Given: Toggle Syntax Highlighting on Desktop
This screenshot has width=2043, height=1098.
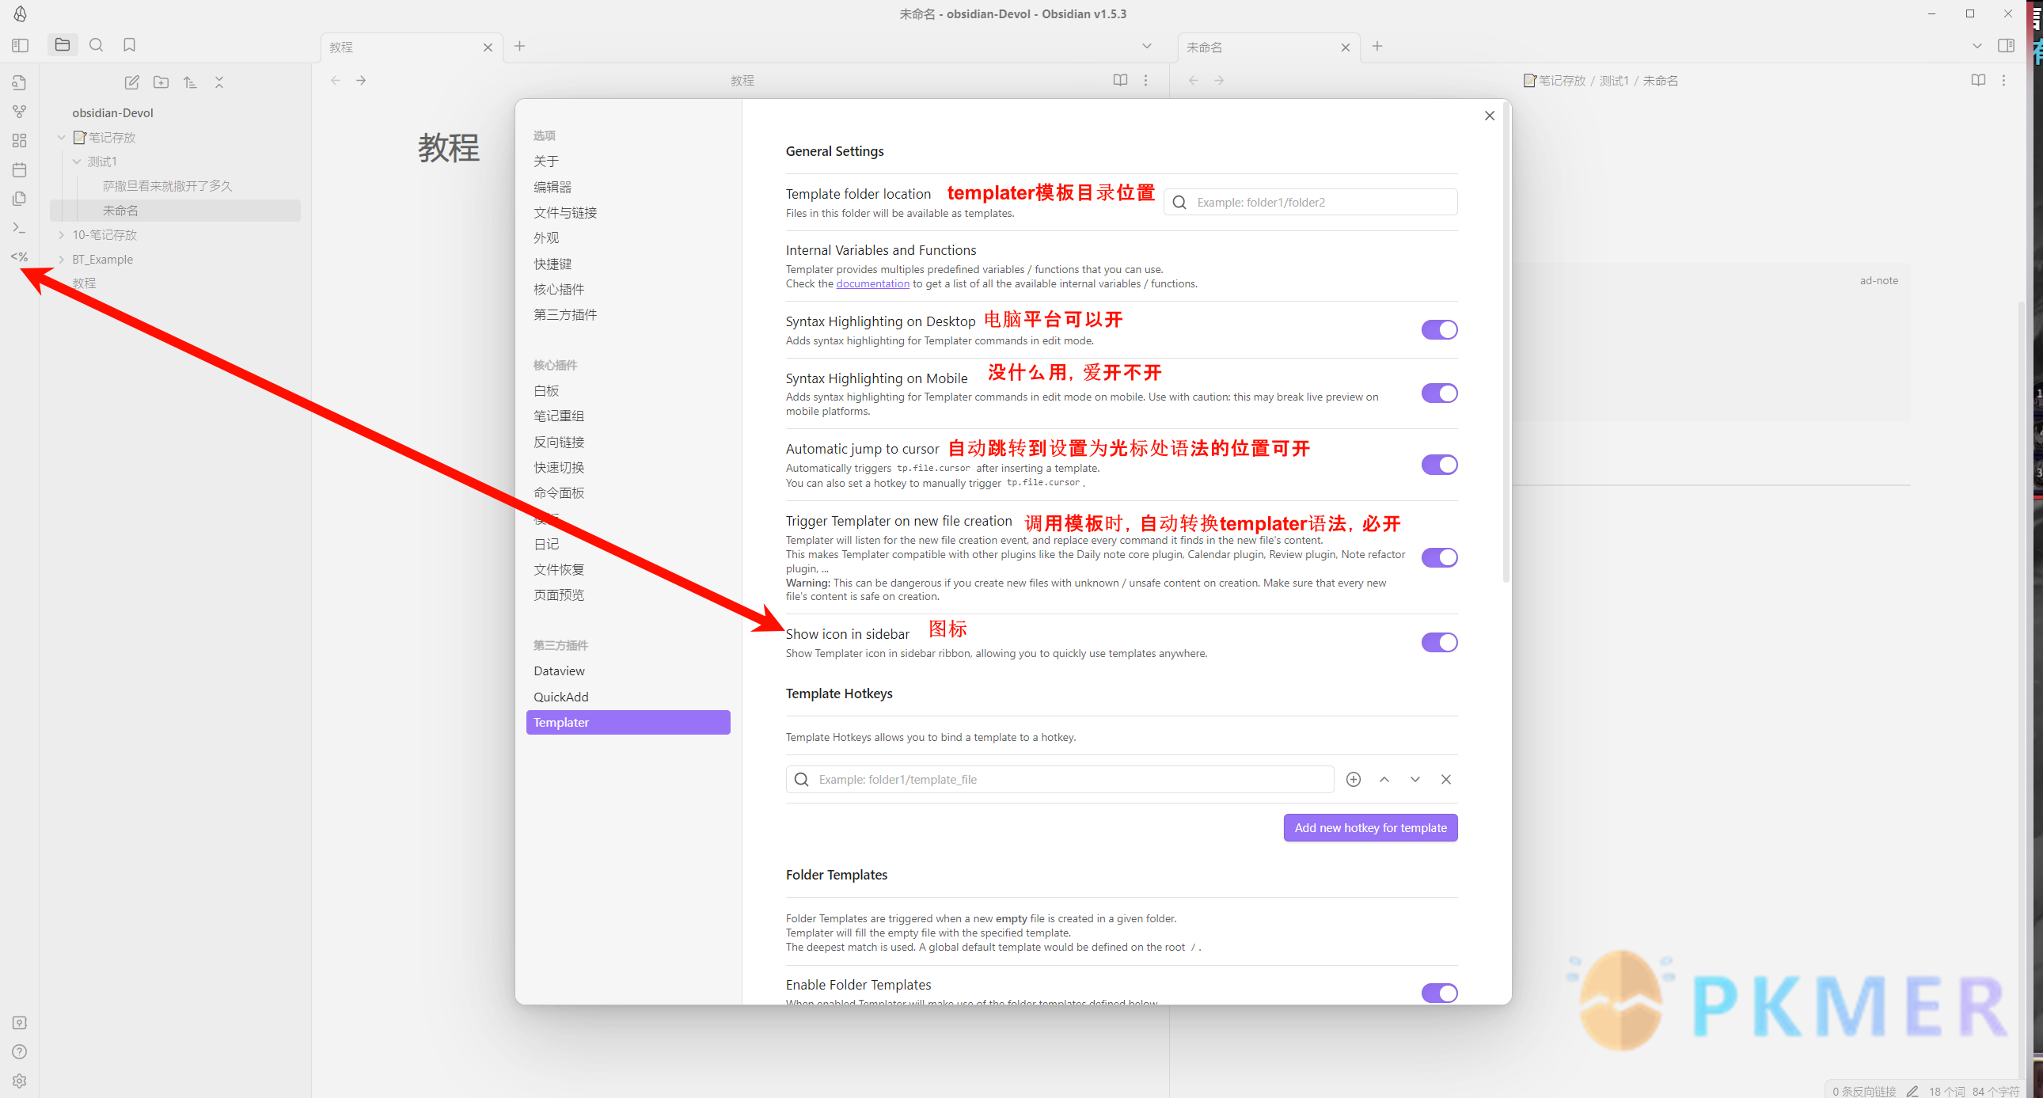Looking at the screenshot, I should click(x=1439, y=329).
